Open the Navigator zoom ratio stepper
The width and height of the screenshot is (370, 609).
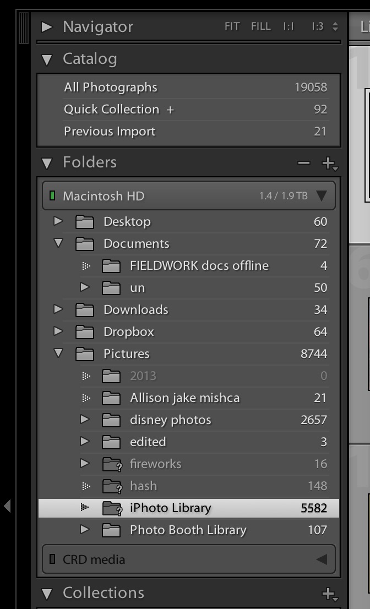pyautogui.click(x=335, y=26)
